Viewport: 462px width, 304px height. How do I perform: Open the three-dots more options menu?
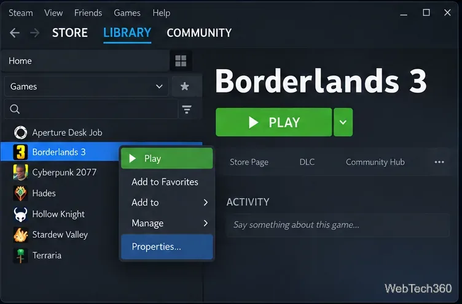pos(439,162)
